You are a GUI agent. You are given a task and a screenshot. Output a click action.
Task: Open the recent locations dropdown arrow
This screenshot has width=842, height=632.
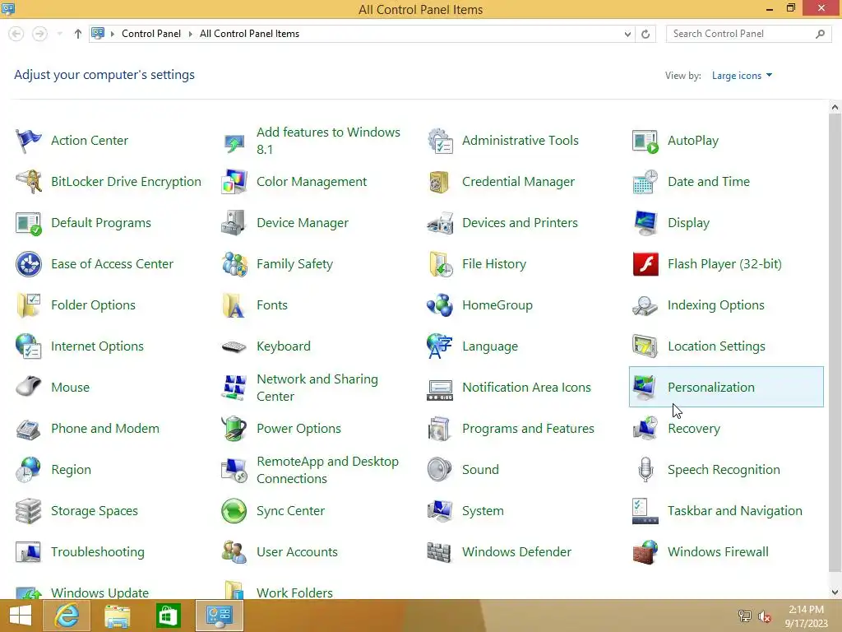tap(59, 34)
